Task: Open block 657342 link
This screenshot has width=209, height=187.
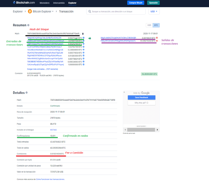Action: pyautogui.click(x=54, y=130)
